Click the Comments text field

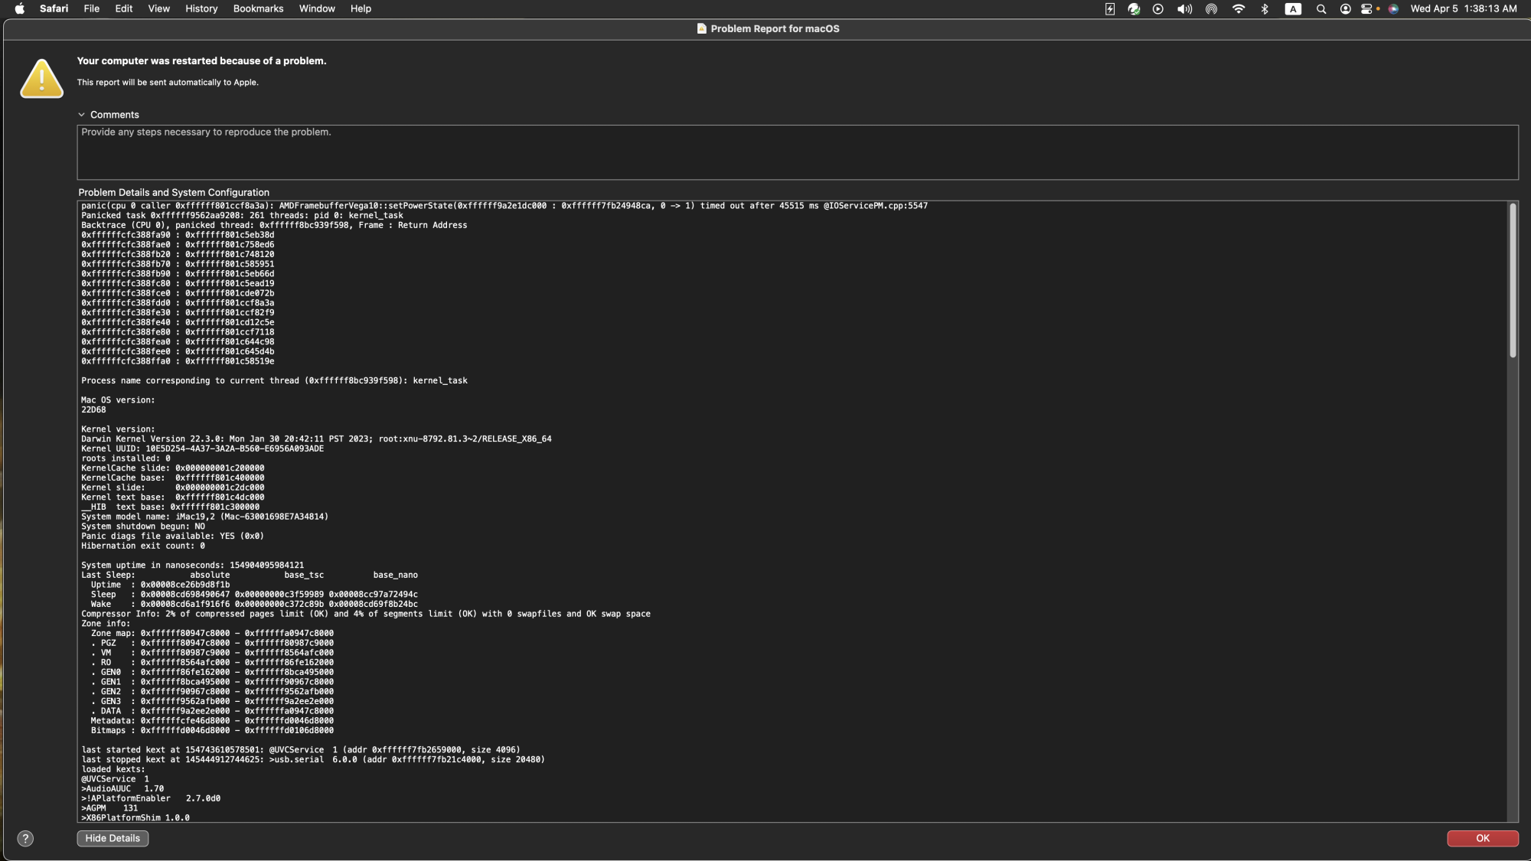pyautogui.click(x=798, y=152)
